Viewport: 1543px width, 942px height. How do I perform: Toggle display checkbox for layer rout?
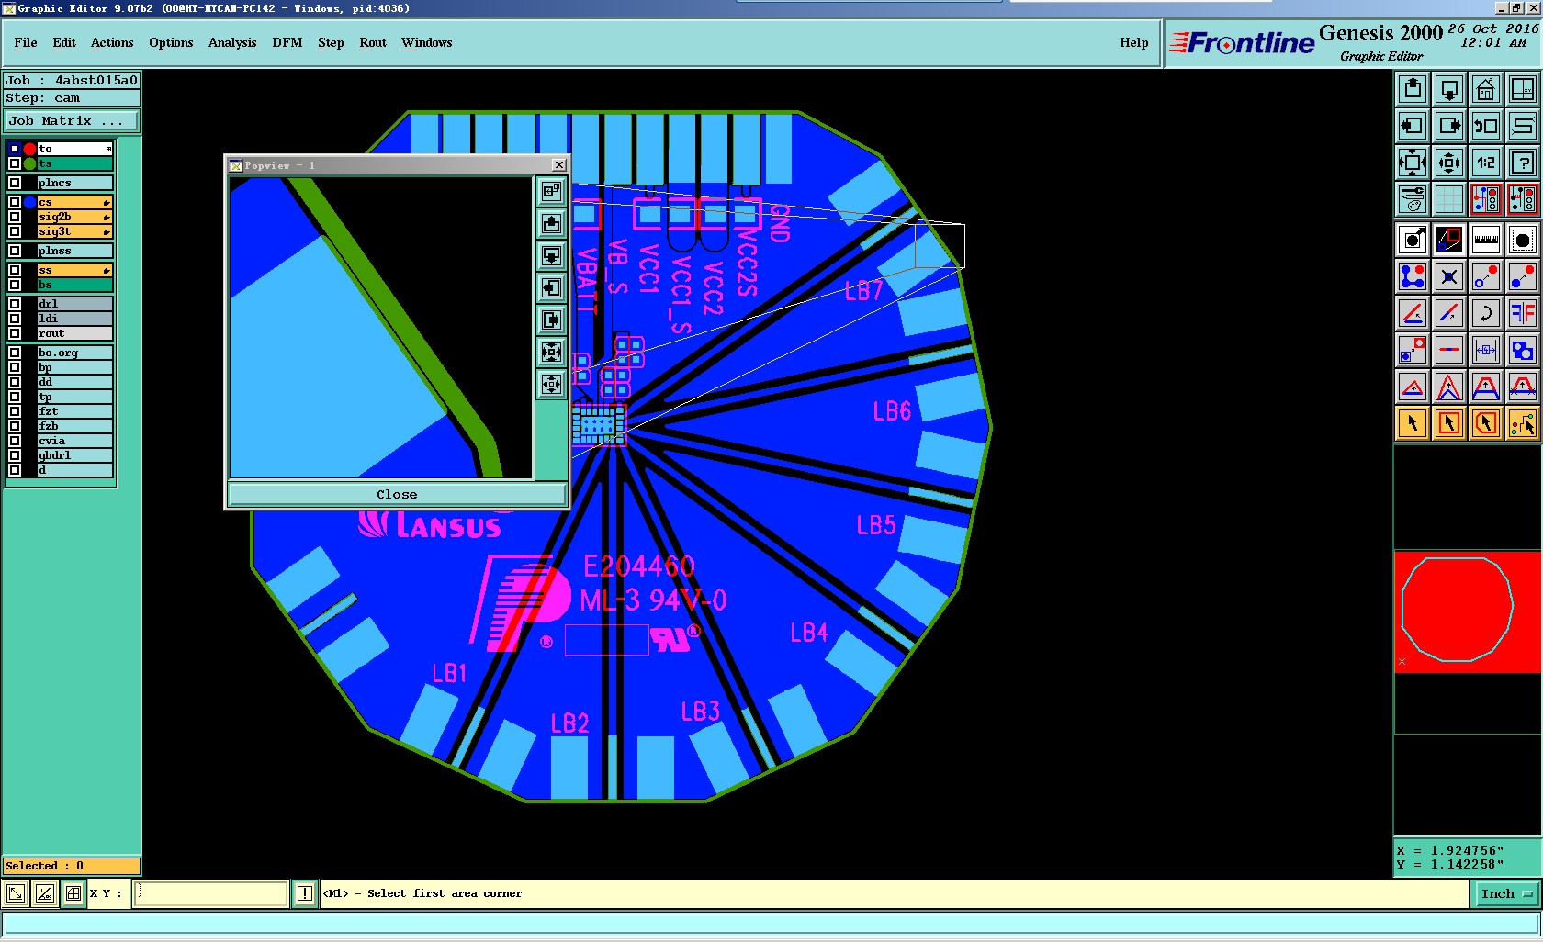coord(14,333)
